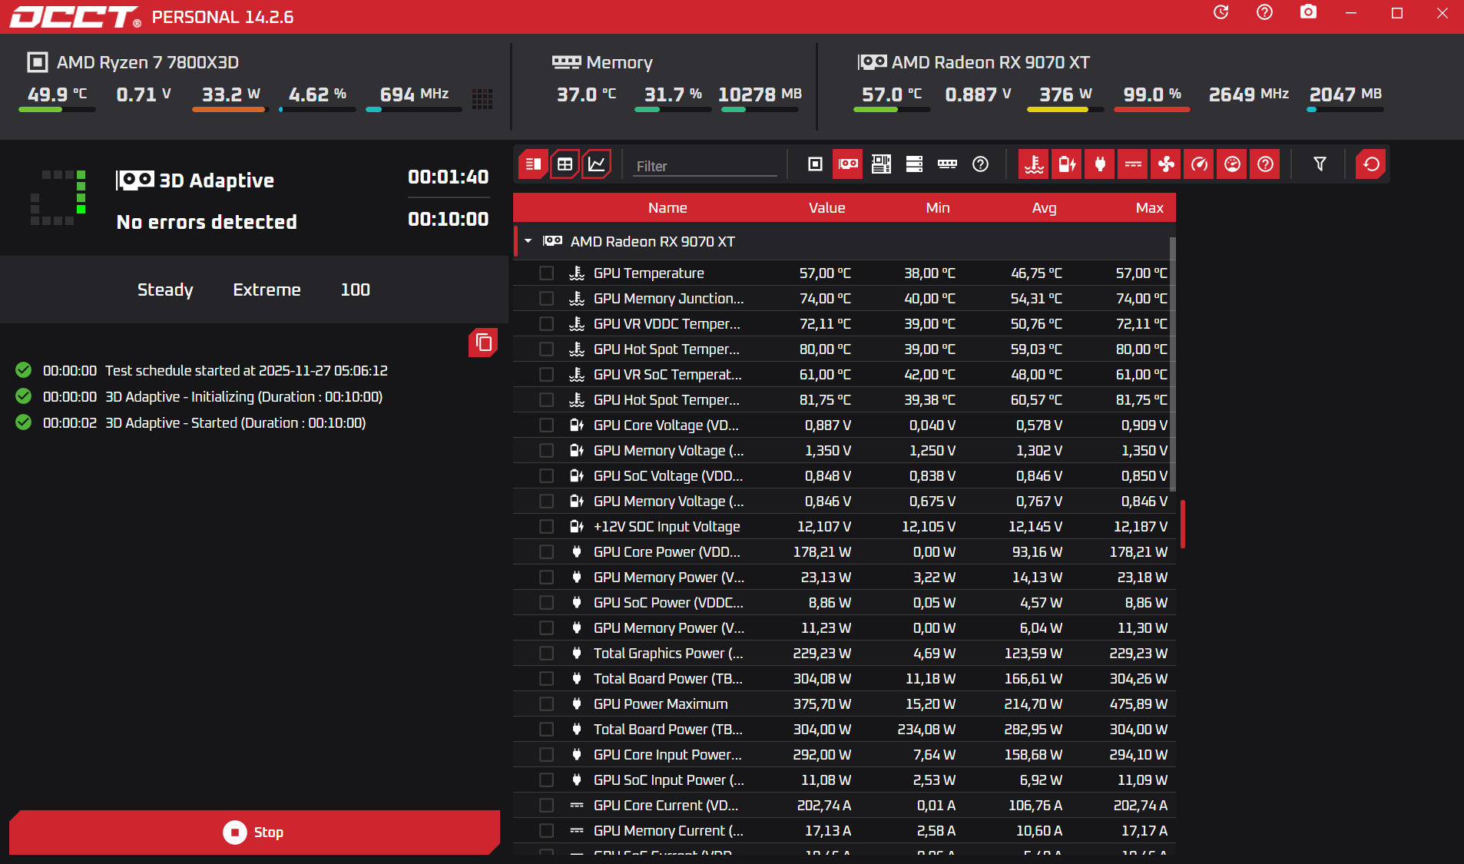
Task: Check the GPU Core Voltage row checkbox
Action: pyautogui.click(x=546, y=425)
